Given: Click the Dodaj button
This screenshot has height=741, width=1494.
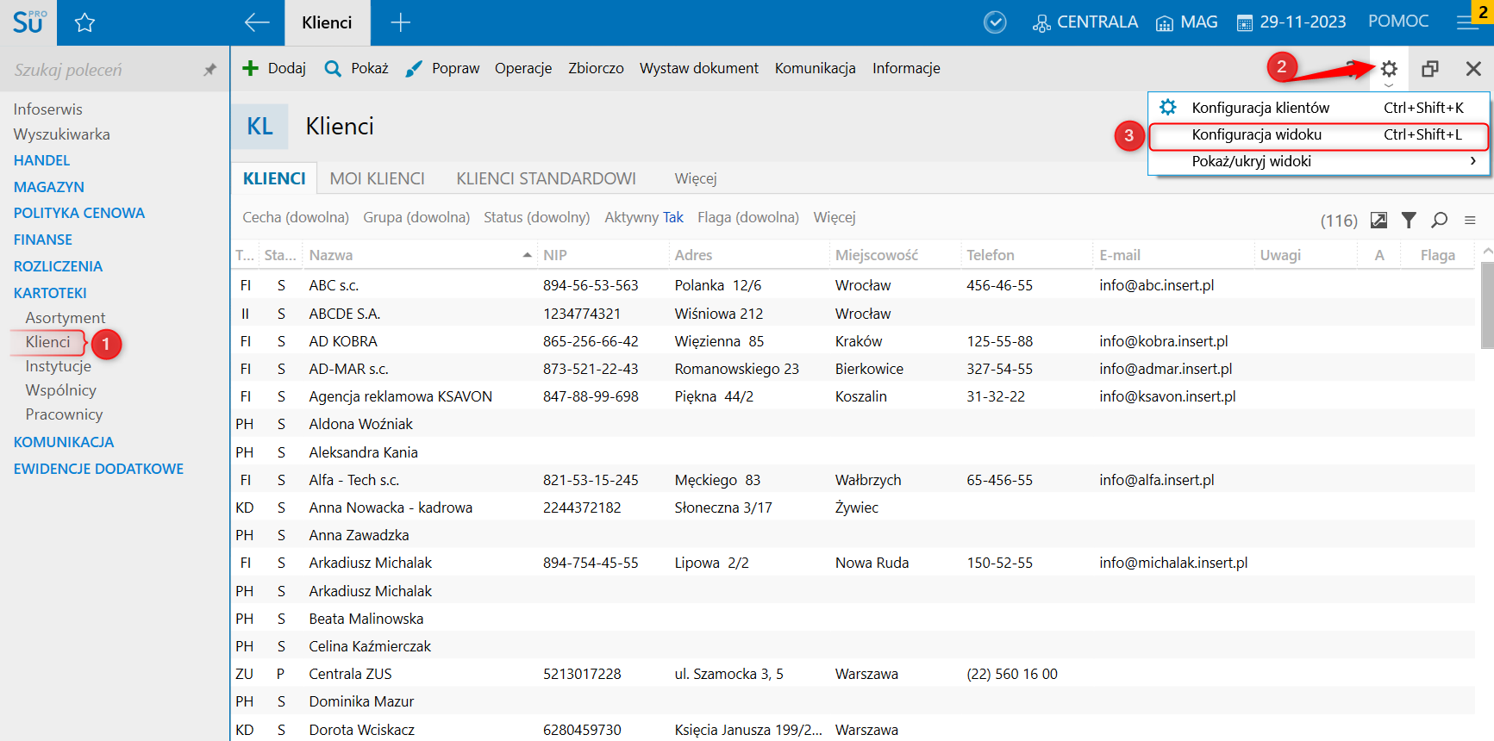Looking at the screenshot, I should click(x=274, y=68).
